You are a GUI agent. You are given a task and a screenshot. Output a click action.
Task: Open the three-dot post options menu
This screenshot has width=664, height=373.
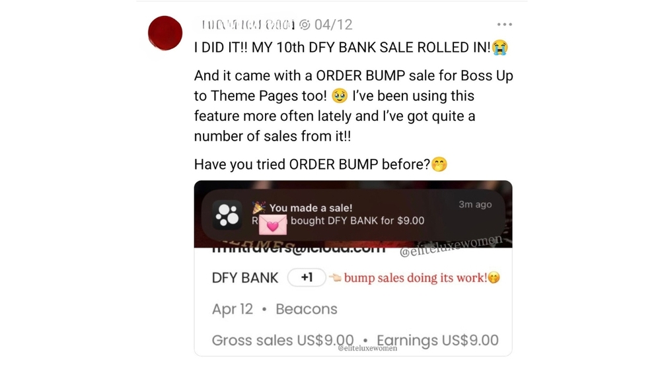click(x=504, y=24)
